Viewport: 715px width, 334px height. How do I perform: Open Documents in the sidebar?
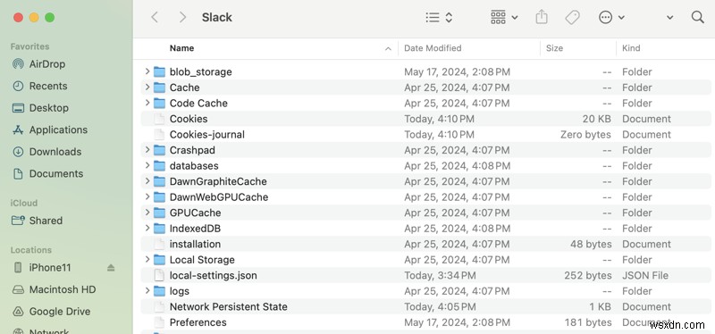tap(47, 173)
